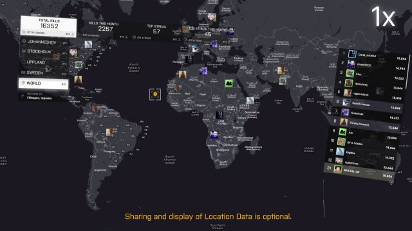Image resolution: width=412 pixels, height=231 pixels.
Task: Click the 1x speed indicator
Action: [x=383, y=17]
